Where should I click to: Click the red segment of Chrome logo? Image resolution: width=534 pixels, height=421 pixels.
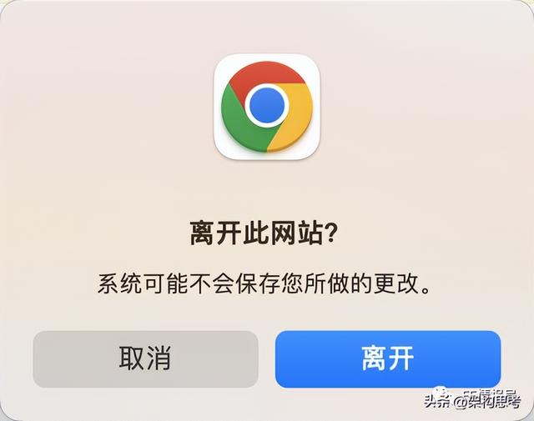click(x=264, y=75)
